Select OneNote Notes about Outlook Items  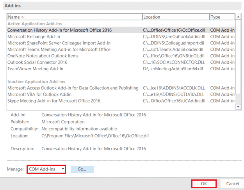tap(121, 56)
